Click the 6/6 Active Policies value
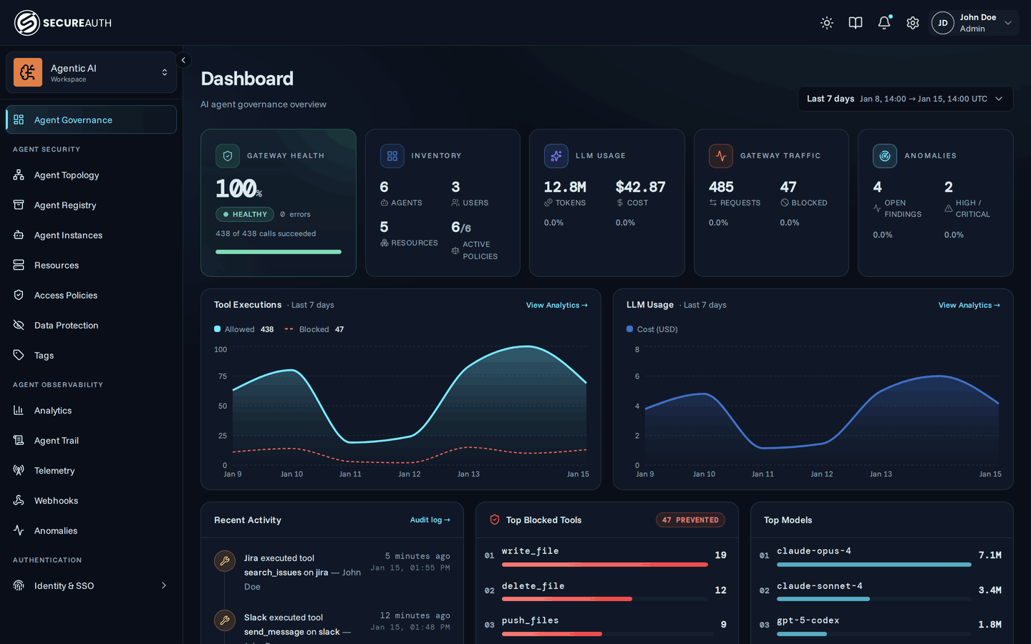Screen dimensions: 1031x644 [x=461, y=227]
